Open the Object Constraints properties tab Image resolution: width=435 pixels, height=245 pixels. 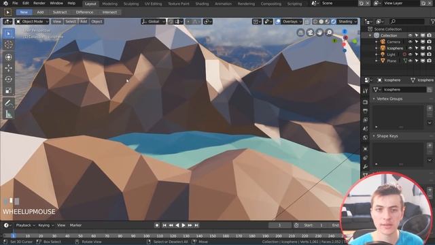click(366, 158)
